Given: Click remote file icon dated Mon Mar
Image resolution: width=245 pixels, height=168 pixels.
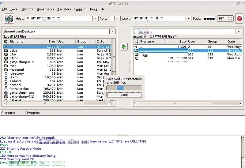Looking at the screenshot, I should (137, 58).
